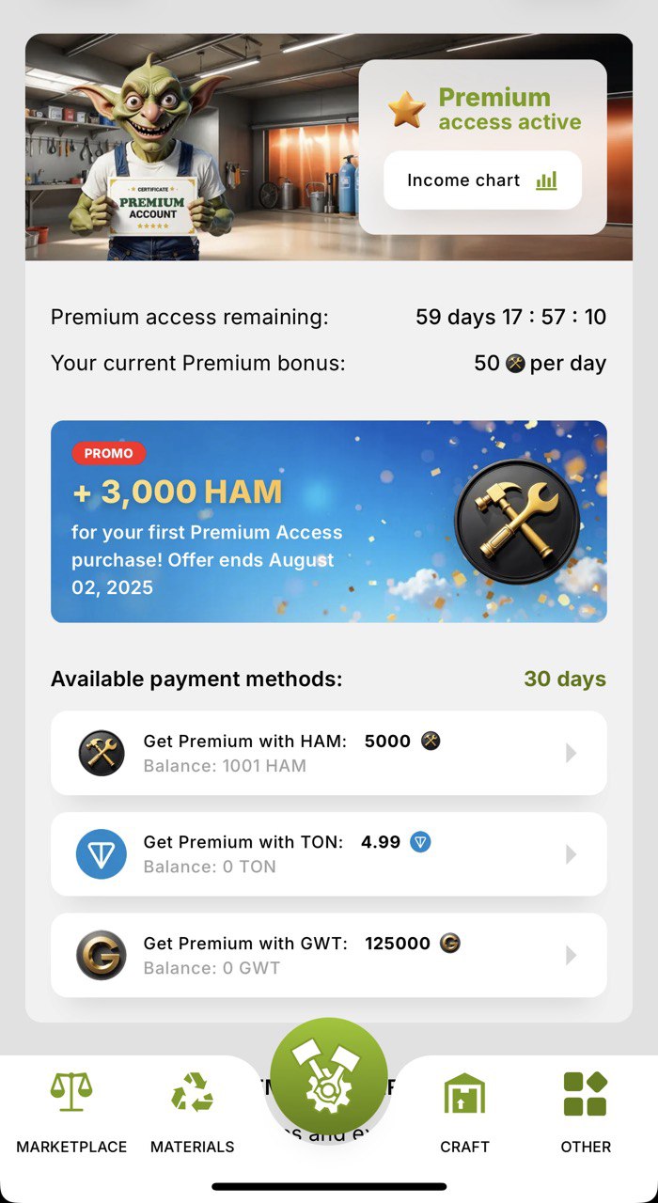This screenshot has width=658, height=1203.
Task: Open the Other shapes icon
Action: coord(585,1094)
